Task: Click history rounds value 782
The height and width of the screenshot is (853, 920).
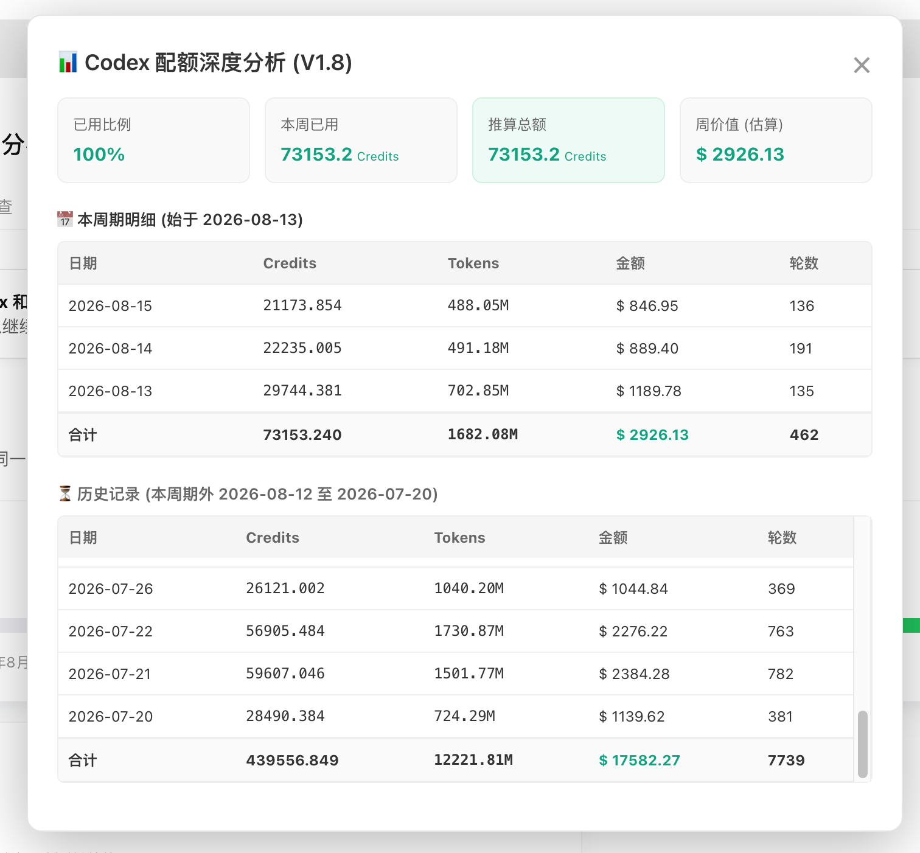Action: coord(781,674)
